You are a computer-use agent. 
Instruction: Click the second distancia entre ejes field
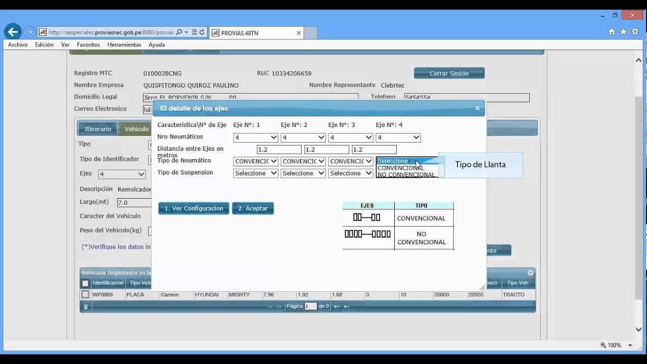coord(327,150)
